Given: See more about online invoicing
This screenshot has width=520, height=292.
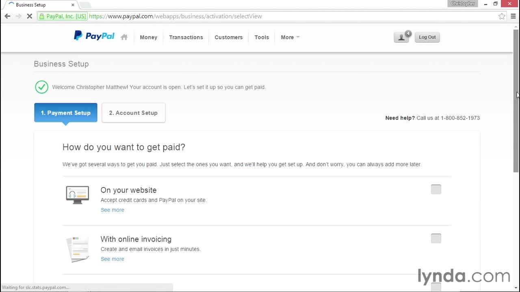Looking at the screenshot, I should (x=113, y=259).
